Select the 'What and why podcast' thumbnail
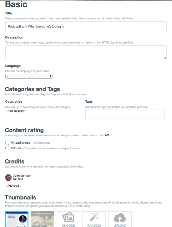172x227 pixels. pos(42,219)
